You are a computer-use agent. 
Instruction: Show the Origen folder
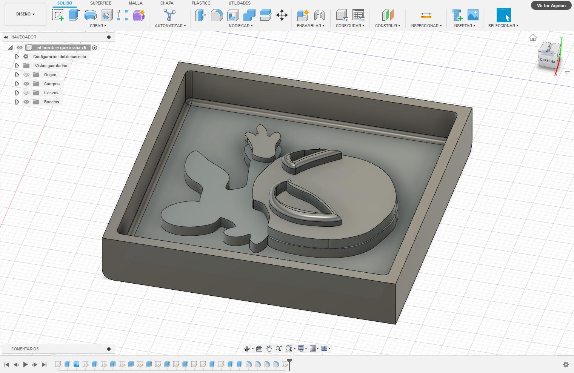(26, 75)
